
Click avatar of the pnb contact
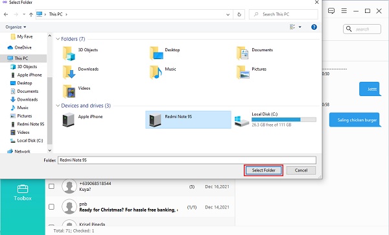pyautogui.click(x=69, y=206)
